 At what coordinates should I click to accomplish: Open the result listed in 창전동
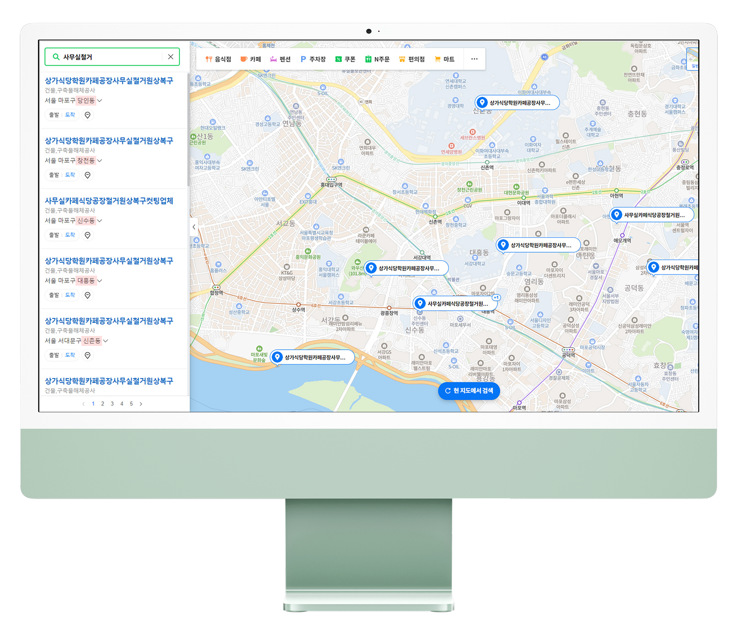[109, 141]
